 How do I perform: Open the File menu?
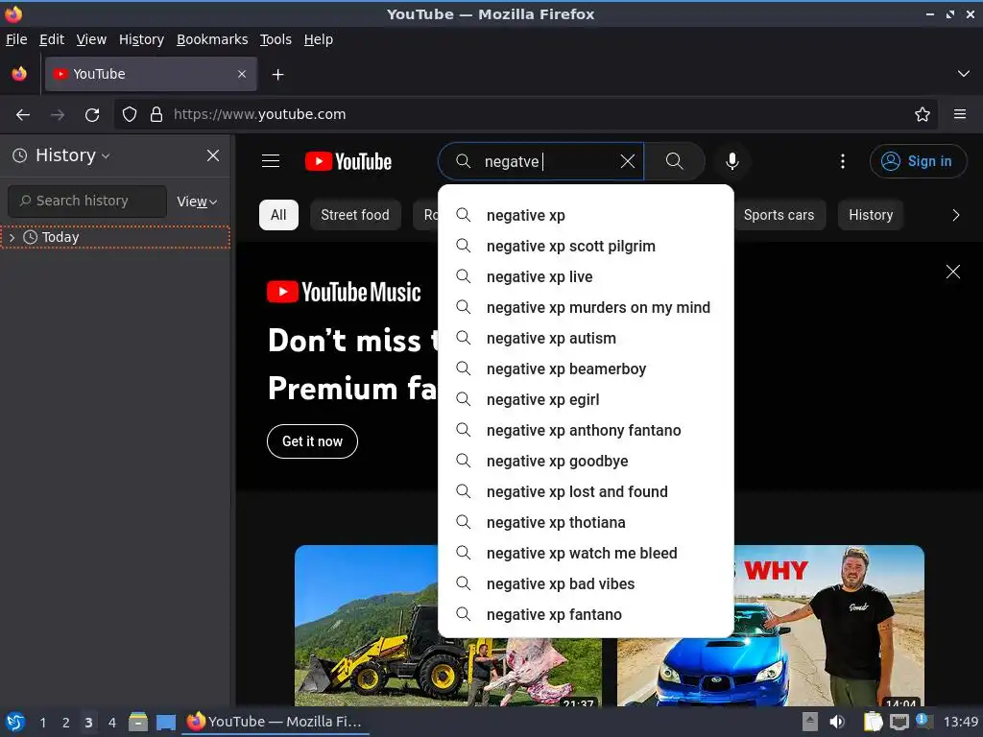(16, 39)
